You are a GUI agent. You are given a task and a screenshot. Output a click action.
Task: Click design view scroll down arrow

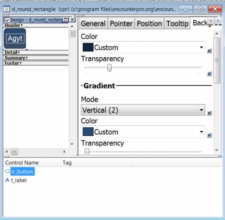tap(72, 144)
